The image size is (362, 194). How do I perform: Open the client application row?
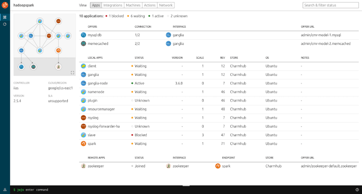click(x=219, y=66)
